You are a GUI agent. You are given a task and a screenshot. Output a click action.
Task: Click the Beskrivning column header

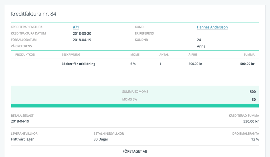click(71, 55)
